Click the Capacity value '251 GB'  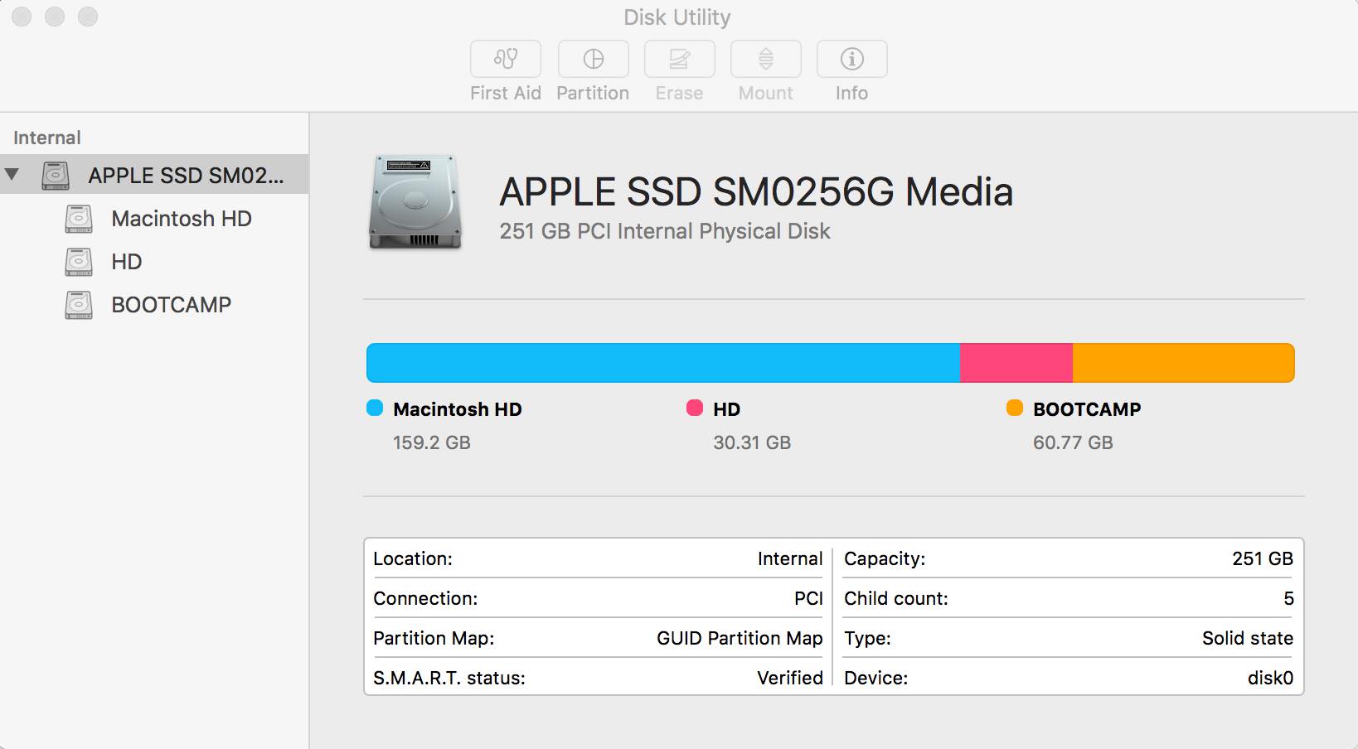pyautogui.click(x=1263, y=558)
